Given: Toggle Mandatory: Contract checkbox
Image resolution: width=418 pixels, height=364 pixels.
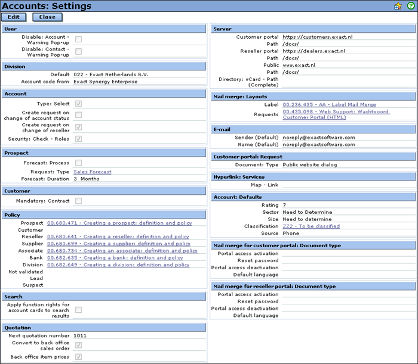Looking at the screenshot, I should (x=78, y=201).
